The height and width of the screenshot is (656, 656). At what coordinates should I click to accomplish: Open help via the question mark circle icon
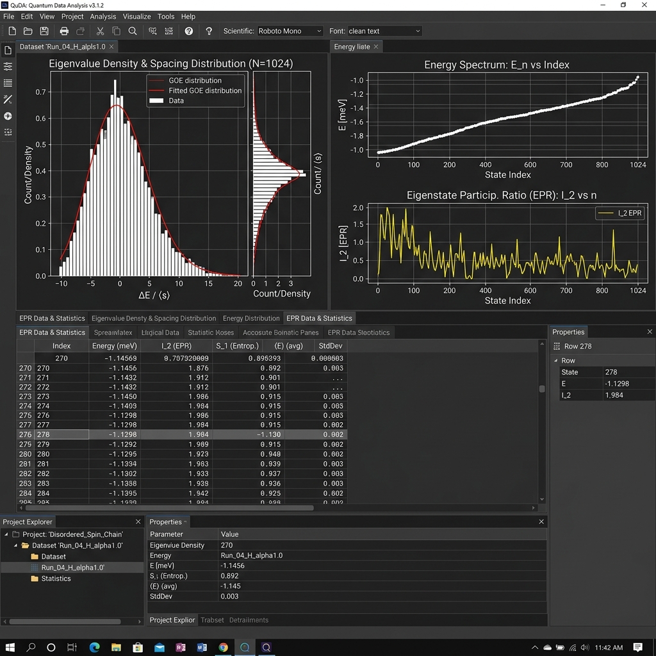pyautogui.click(x=189, y=31)
